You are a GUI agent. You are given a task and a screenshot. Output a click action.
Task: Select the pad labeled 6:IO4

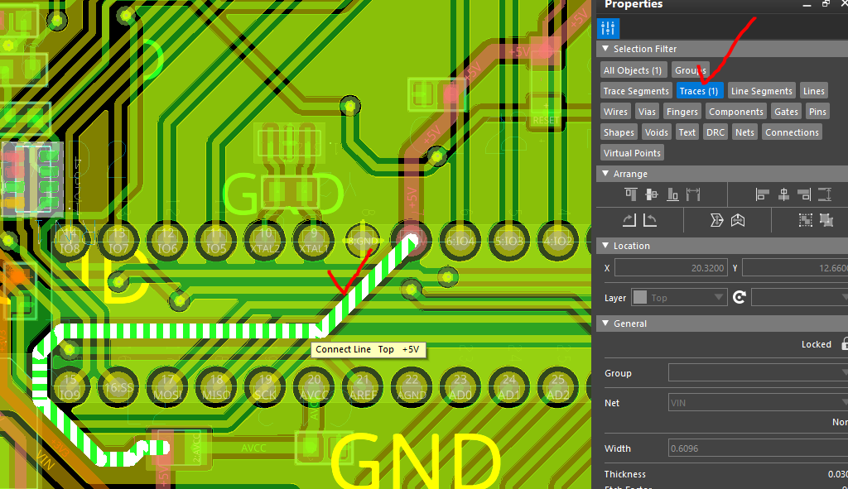coord(460,241)
